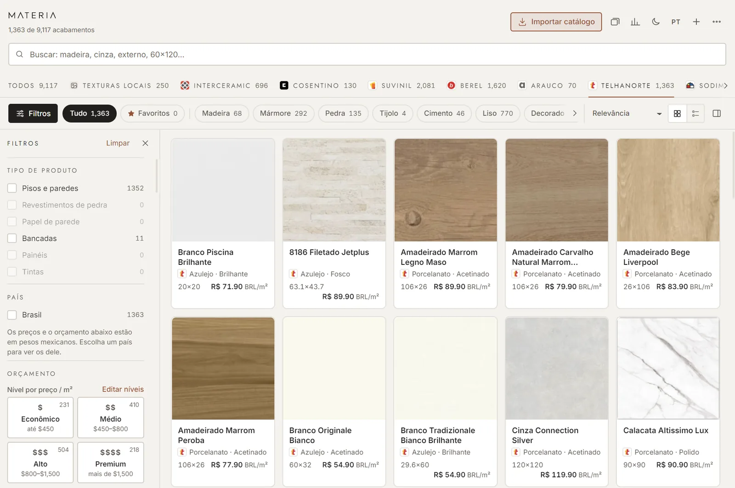
Task: Toggle the Filtros button
Action: coord(33,113)
